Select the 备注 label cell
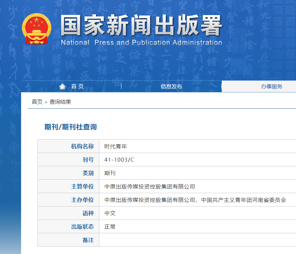Image resolution: width=296 pixels, height=254 pixels. [x=68, y=240]
